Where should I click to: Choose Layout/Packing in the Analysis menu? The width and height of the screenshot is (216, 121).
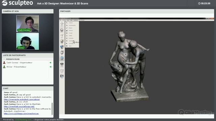72,41
